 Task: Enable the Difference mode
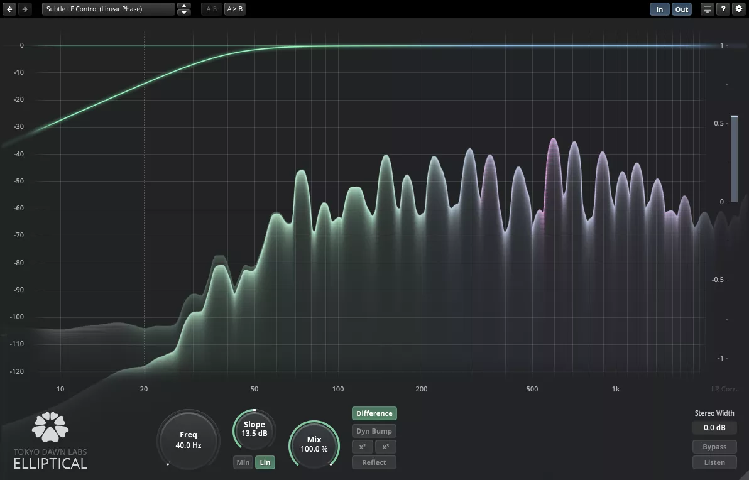tap(374, 413)
